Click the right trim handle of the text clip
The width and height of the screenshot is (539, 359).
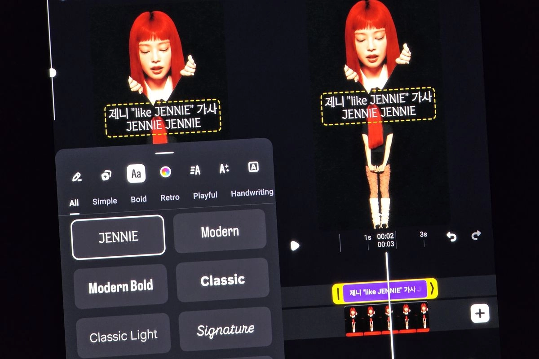[x=432, y=289]
